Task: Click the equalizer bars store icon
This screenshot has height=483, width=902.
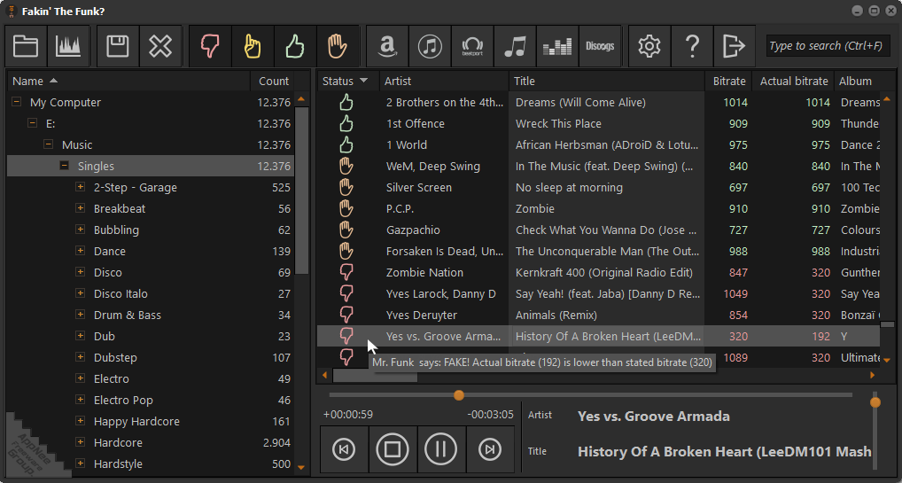Action: coord(557,46)
